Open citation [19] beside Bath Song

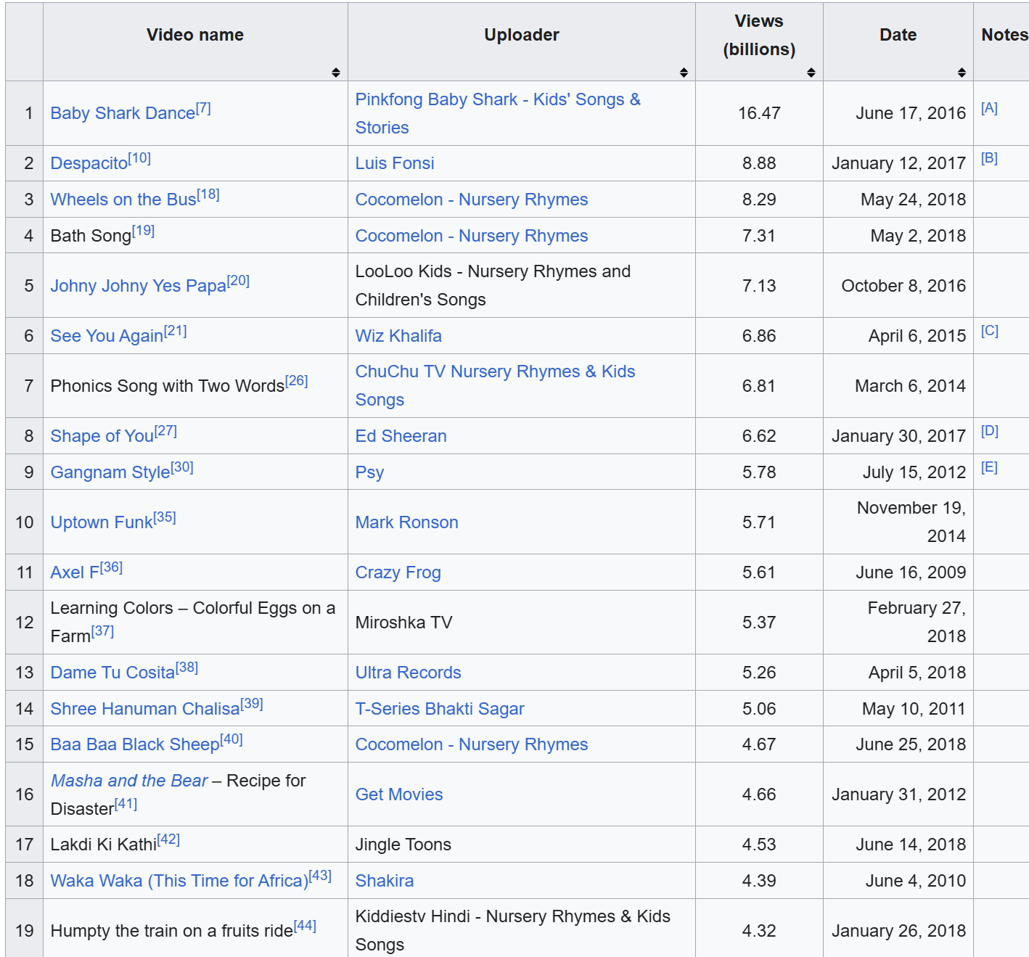pyautogui.click(x=144, y=231)
